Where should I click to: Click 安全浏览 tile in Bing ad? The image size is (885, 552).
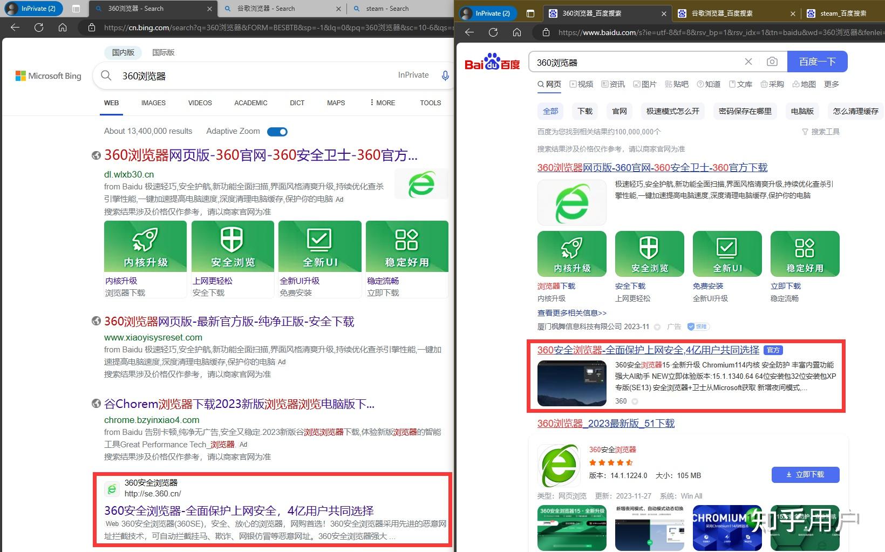pyautogui.click(x=233, y=246)
